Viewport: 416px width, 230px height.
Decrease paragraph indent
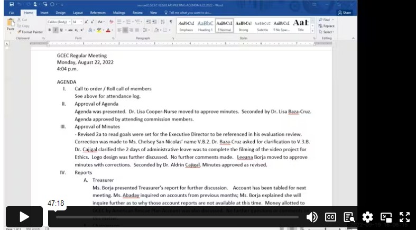tap(149, 22)
